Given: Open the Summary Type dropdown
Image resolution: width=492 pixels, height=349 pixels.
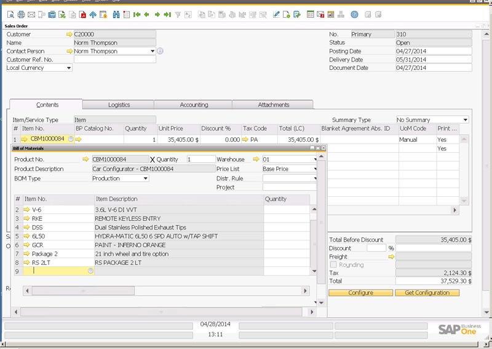Looking at the screenshot, I should [466, 120].
